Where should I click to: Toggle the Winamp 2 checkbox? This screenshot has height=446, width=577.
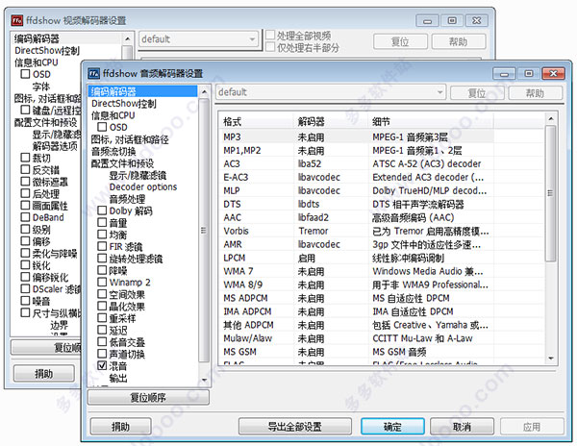(x=102, y=282)
